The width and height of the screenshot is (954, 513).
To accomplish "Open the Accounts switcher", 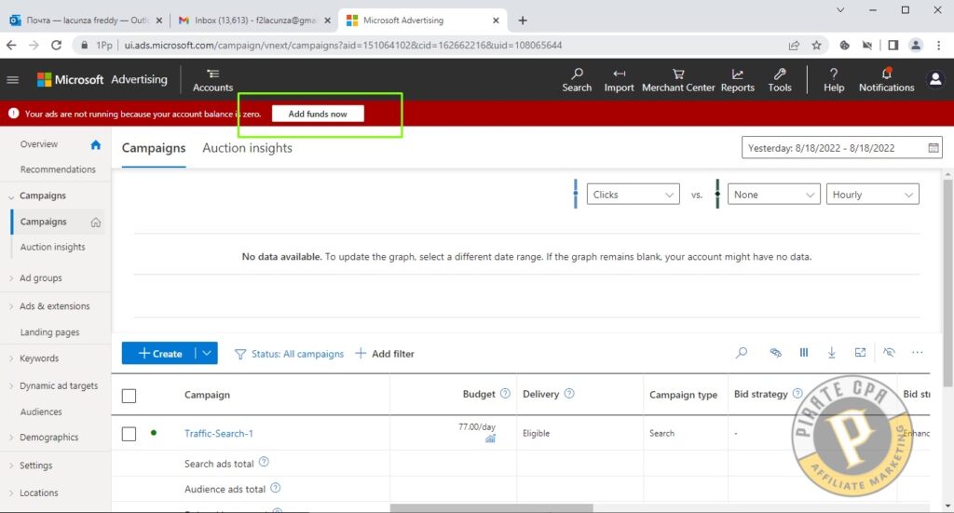I will (212, 80).
